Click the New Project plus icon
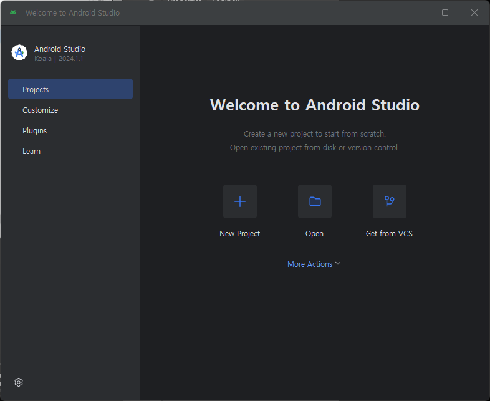The height and width of the screenshot is (401, 490). pyautogui.click(x=239, y=201)
